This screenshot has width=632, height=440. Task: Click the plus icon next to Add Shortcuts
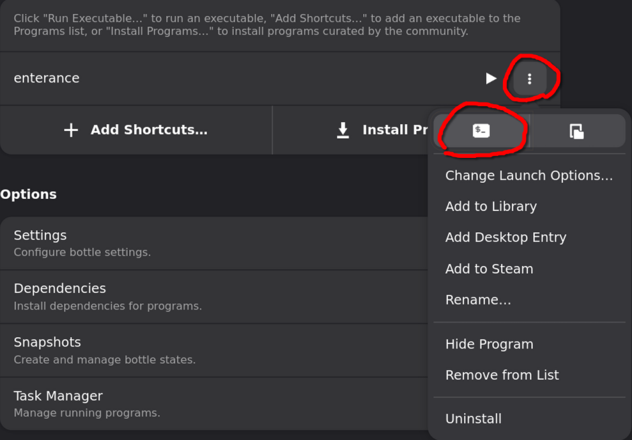click(x=71, y=130)
